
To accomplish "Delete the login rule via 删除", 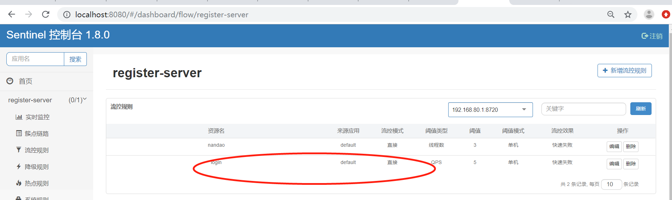I will (631, 164).
